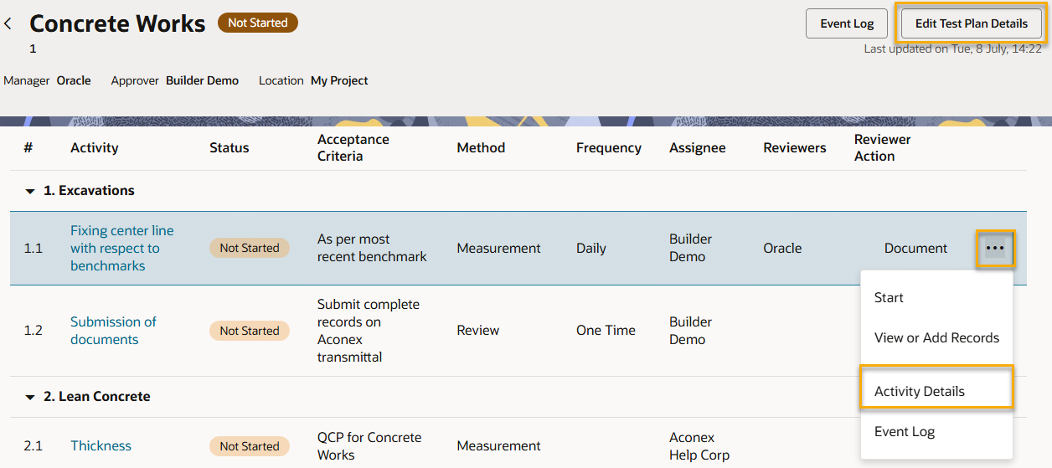Click Edit Test Plan Details button

click(x=971, y=23)
